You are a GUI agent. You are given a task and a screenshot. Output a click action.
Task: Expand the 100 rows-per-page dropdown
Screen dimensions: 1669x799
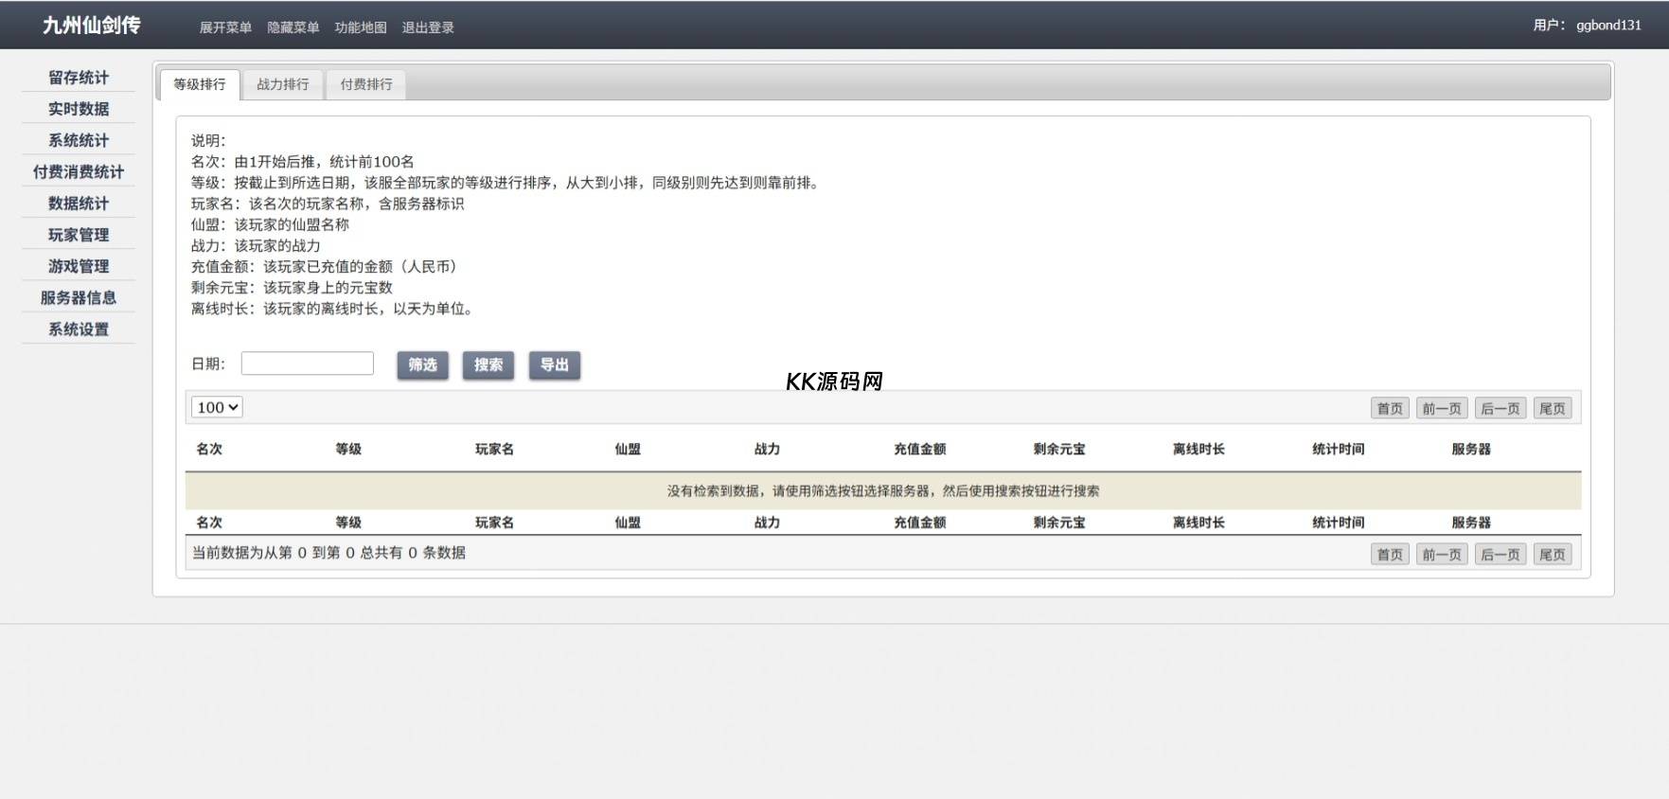[217, 407]
